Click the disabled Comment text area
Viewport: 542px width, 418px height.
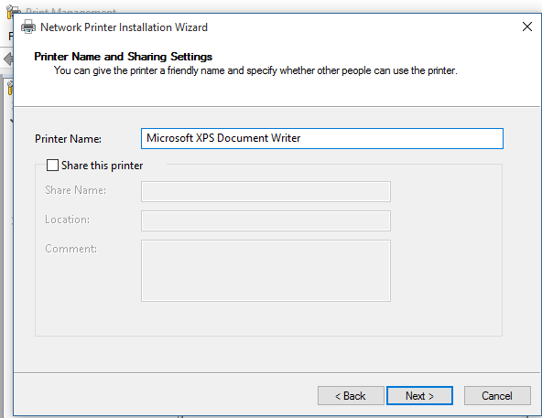coord(266,271)
